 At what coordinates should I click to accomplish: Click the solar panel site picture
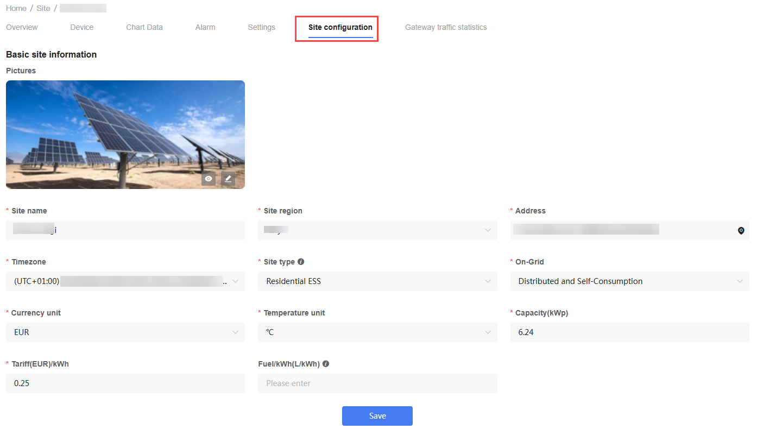(125, 135)
